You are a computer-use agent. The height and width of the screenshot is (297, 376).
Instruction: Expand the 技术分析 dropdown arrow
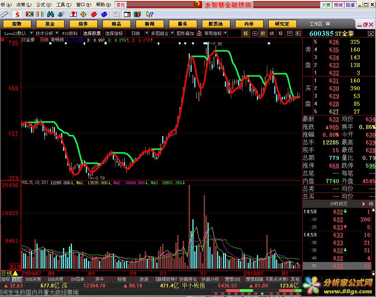click(x=57, y=33)
